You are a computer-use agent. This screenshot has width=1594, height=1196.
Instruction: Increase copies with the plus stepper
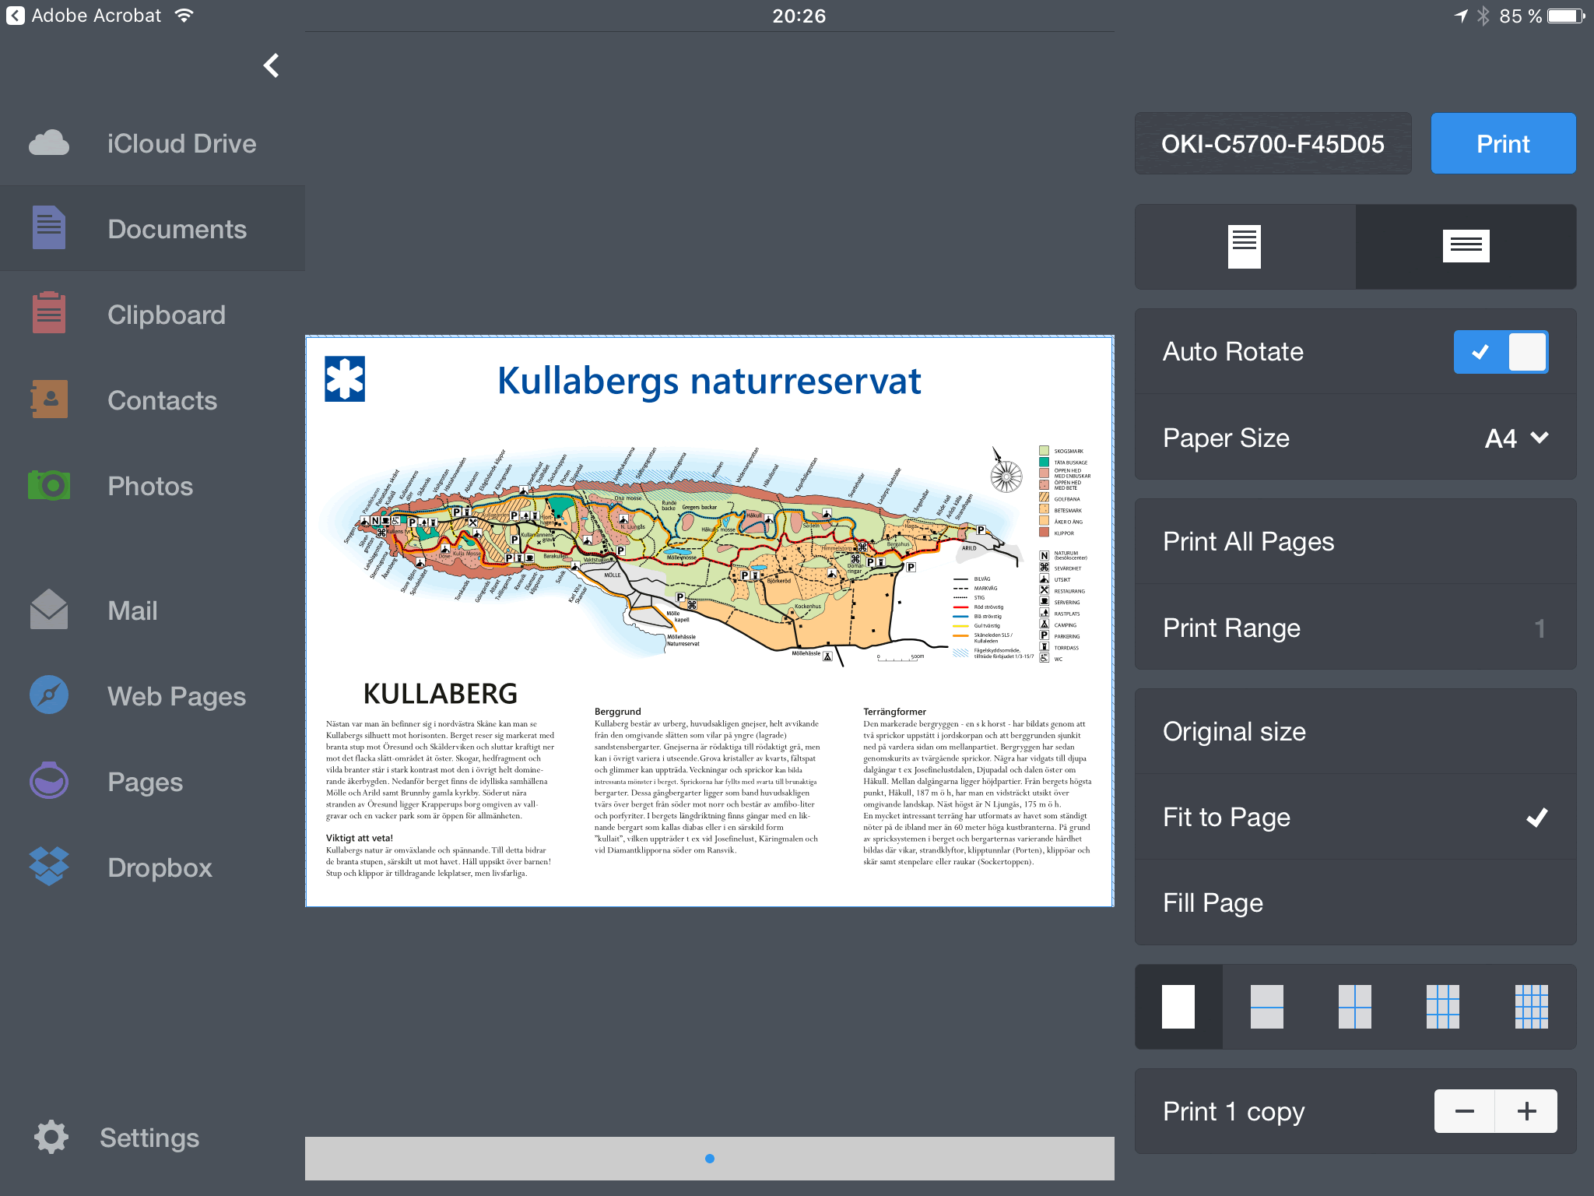[x=1526, y=1111]
